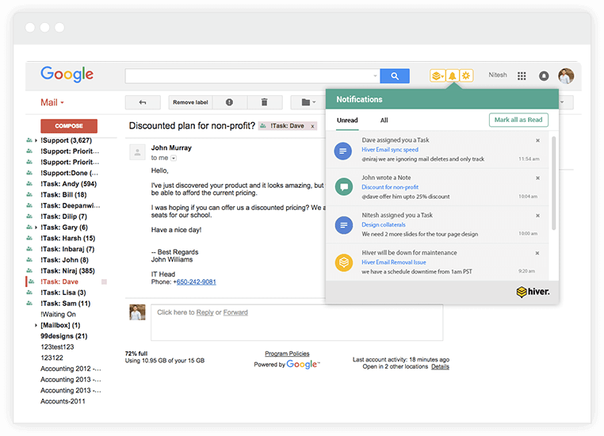This screenshot has width=604, height=436.
Task: Open !Task: Lisa (3) label
Action: [63, 293]
